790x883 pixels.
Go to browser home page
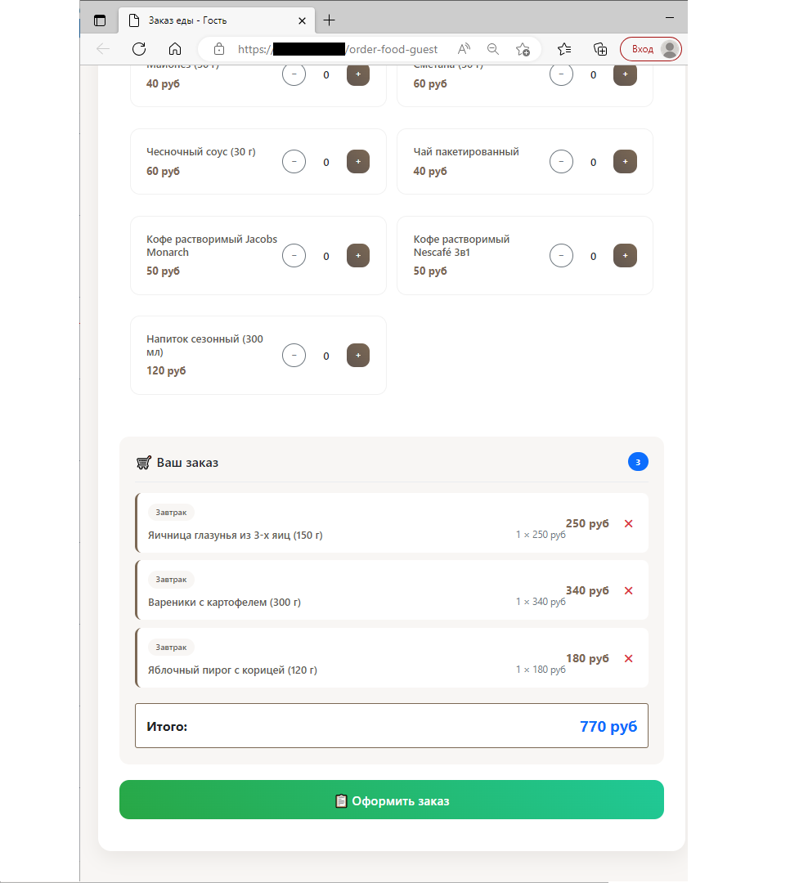[174, 49]
